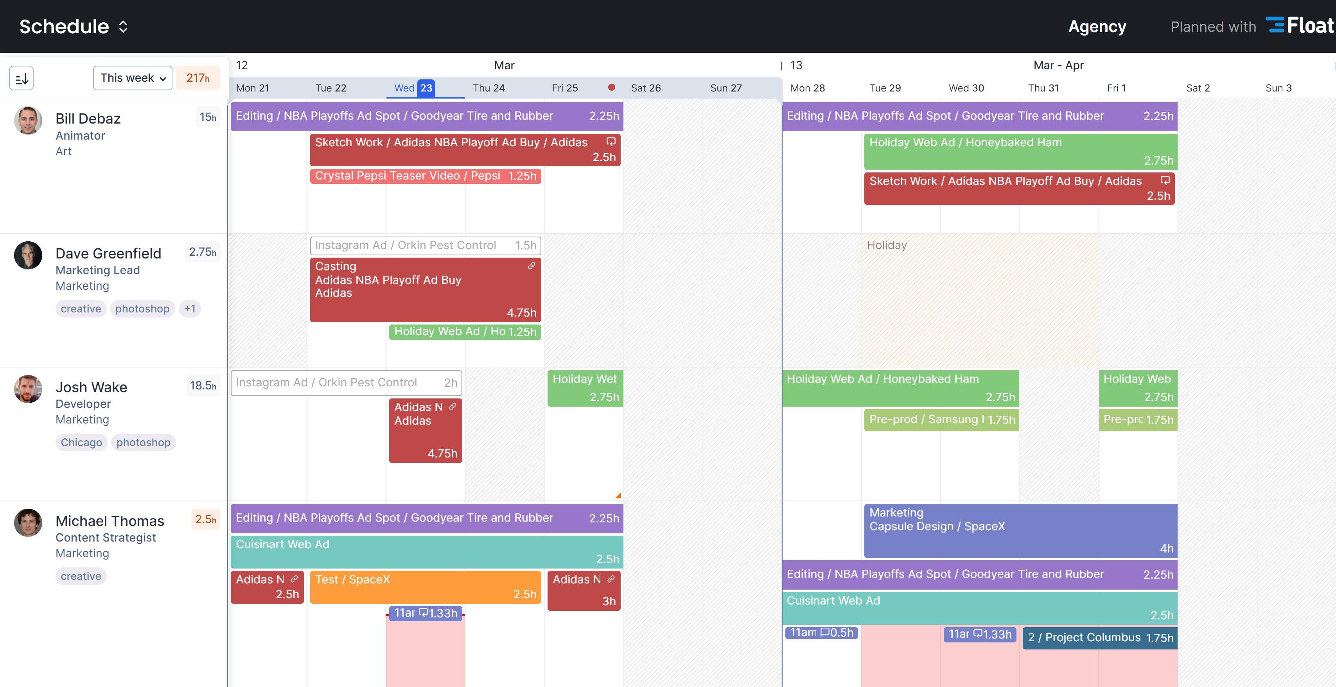This screenshot has height=687, width=1336.
Task: Select the Thu 24 day header
Action: coord(488,88)
